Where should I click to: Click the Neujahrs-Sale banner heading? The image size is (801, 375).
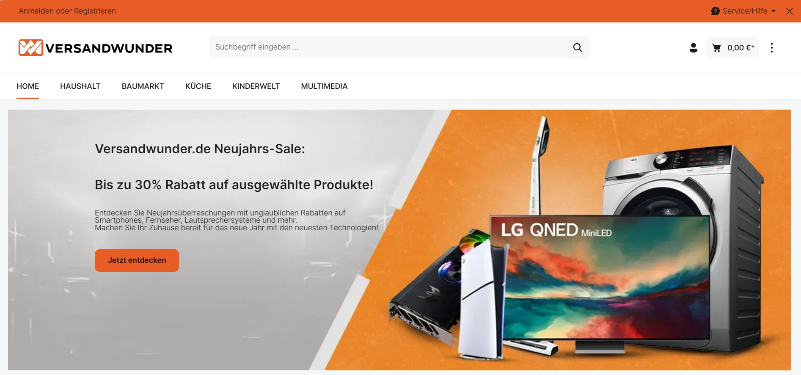(200, 149)
